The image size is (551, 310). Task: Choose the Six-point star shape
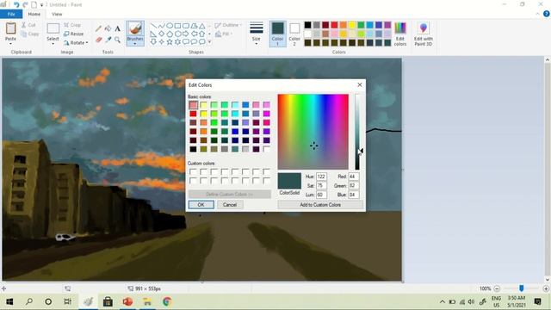(x=178, y=41)
